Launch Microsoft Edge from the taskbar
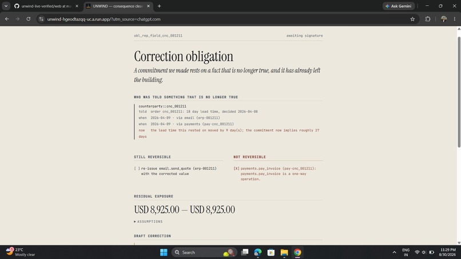Image resolution: width=461 pixels, height=259 pixels. [258, 252]
